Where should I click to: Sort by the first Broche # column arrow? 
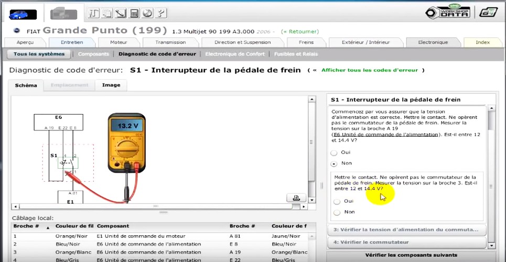click(48, 228)
